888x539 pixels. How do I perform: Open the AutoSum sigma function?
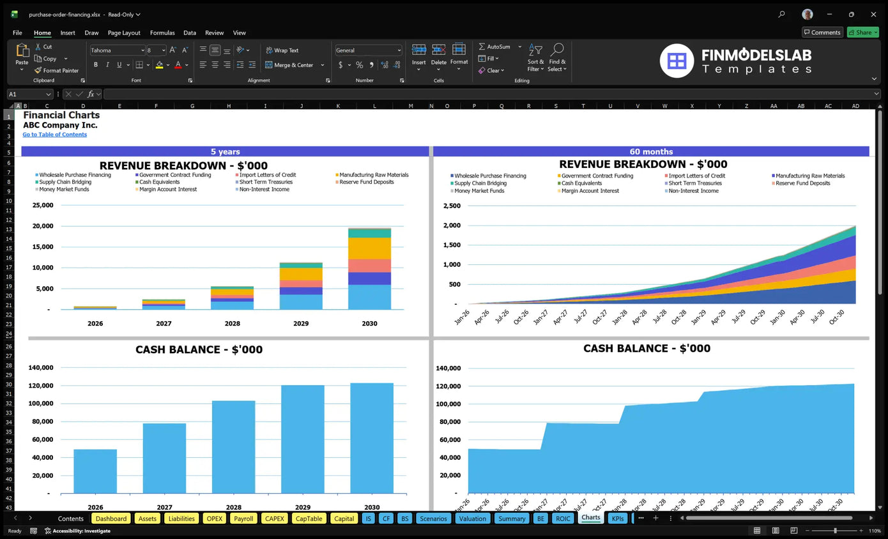482,47
